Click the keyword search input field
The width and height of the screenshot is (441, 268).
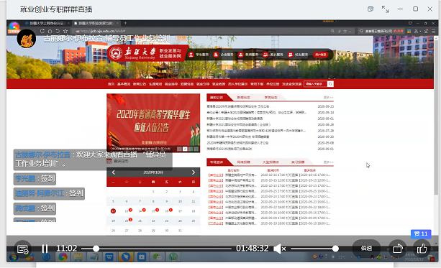coord(316,84)
